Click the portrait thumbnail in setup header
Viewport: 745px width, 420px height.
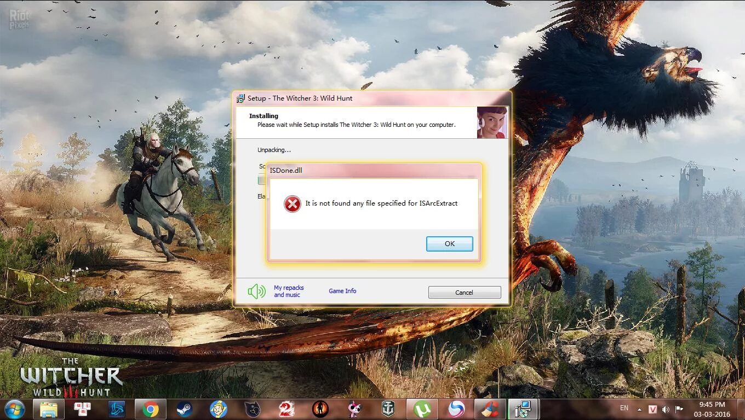492,122
